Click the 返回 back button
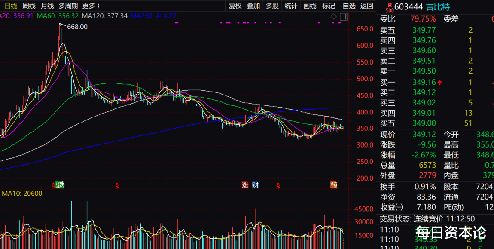The height and width of the screenshot is (249, 494). tap(367, 6)
